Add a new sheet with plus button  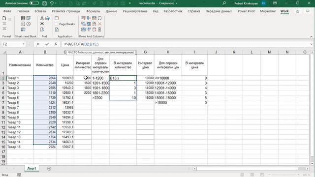pyautogui.click(x=49, y=169)
